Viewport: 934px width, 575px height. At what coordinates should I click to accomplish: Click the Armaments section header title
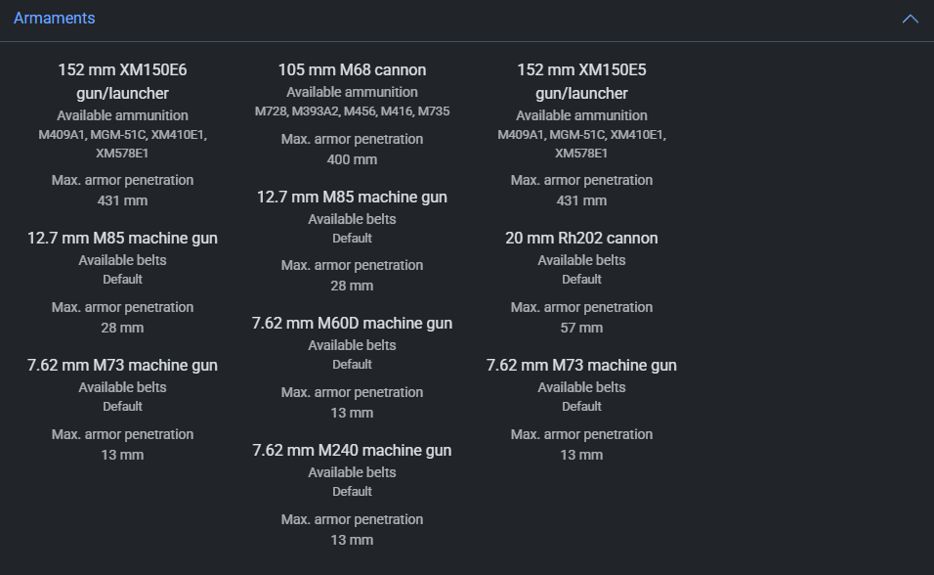[55, 19]
